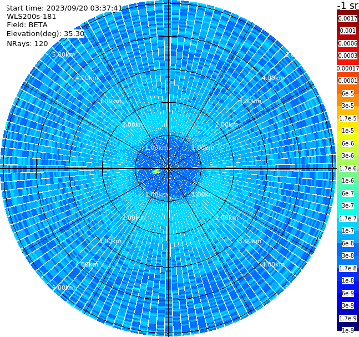
Task: Click the 5.00km range label below NRays text
Action: click(x=63, y=55)
